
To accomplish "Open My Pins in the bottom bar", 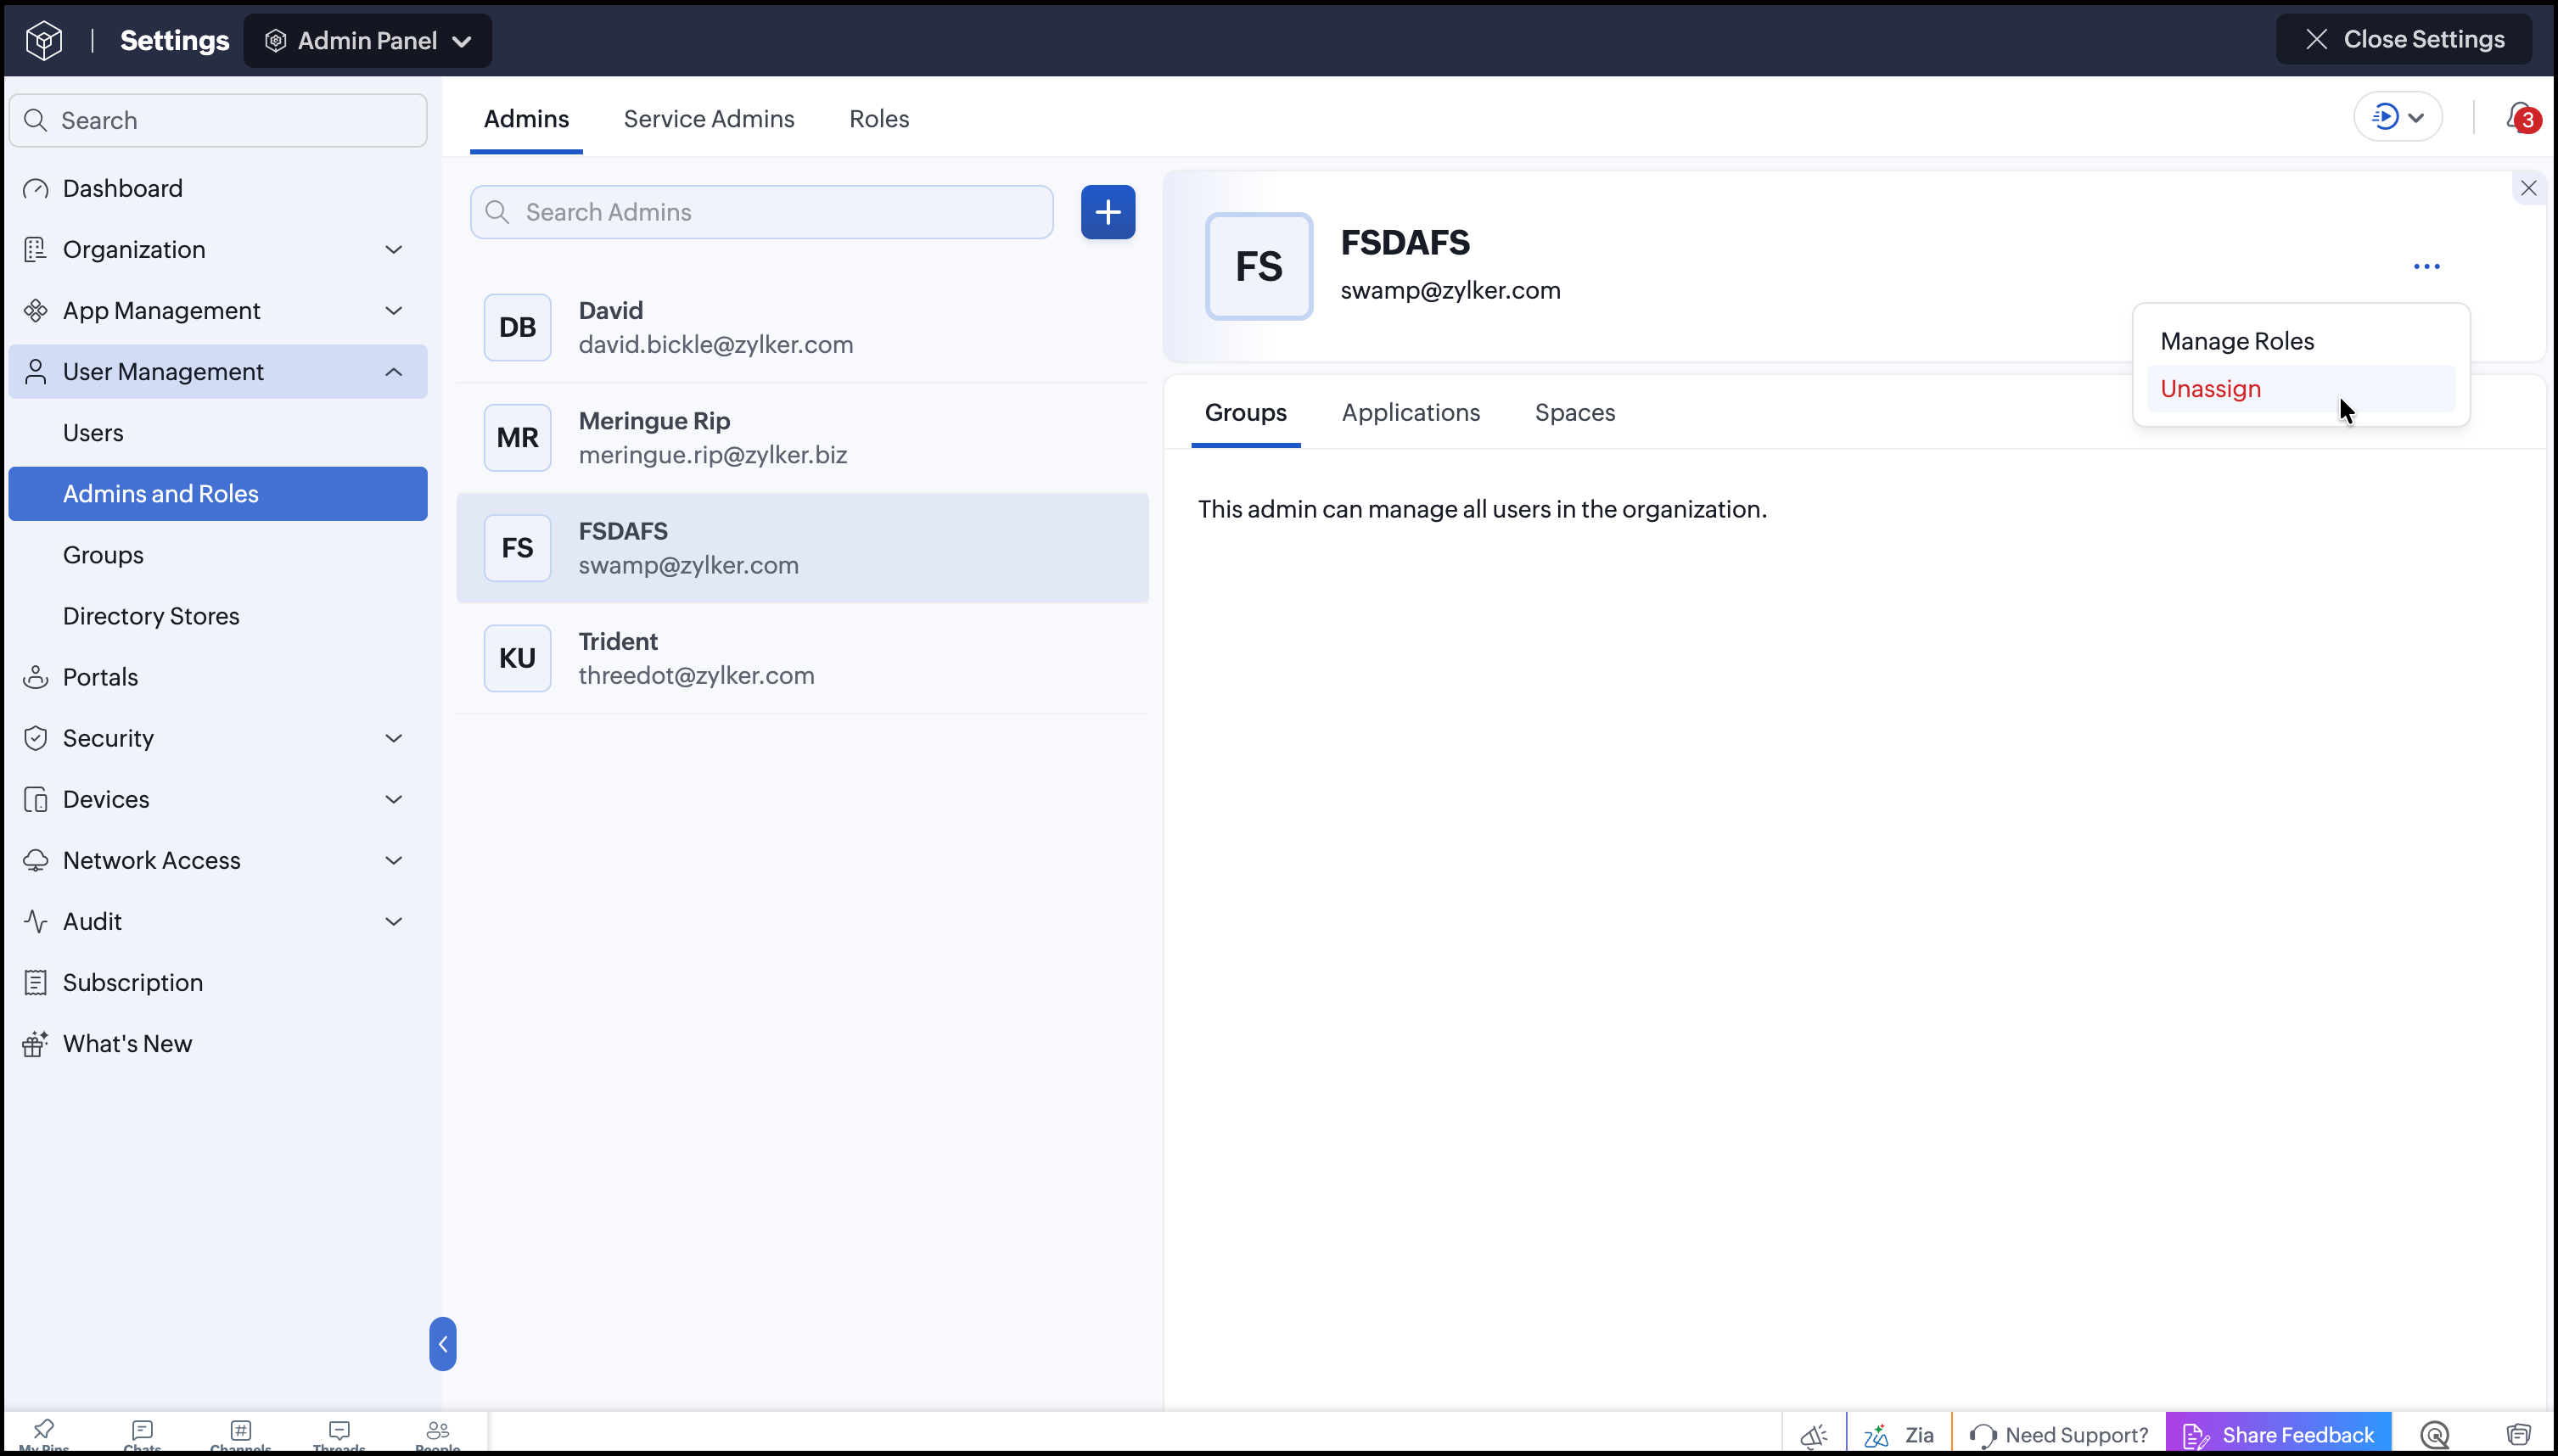I will [44, 1435].
